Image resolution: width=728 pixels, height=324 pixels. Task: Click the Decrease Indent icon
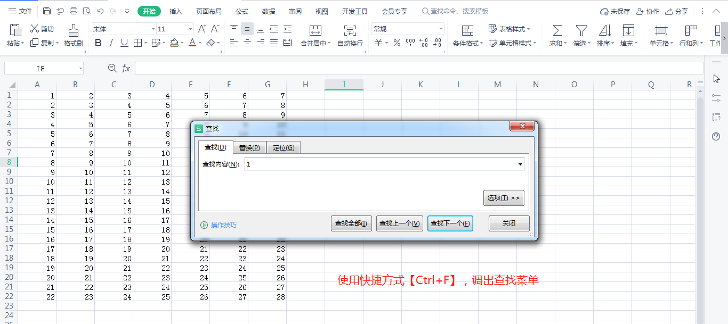point(274,29)
